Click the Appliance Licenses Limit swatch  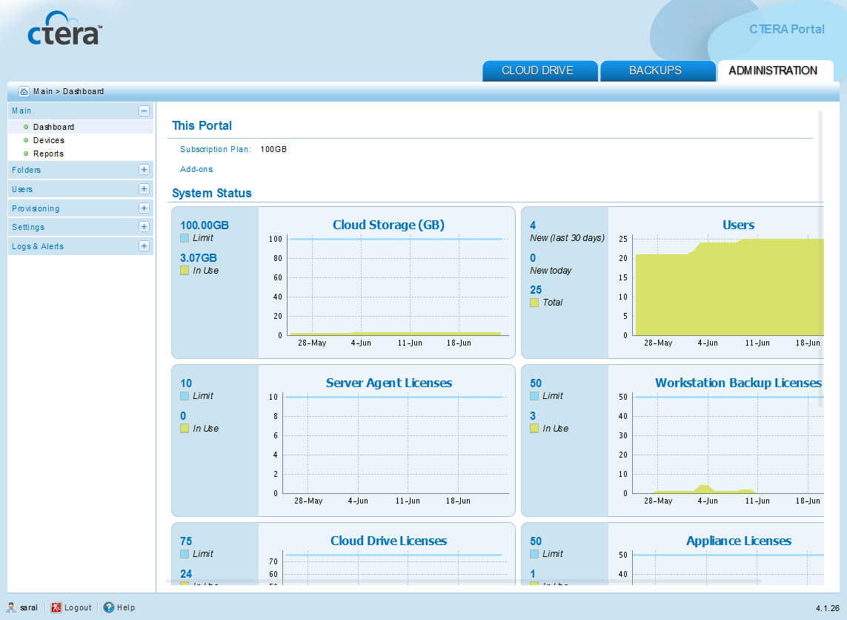coord(534,553)
